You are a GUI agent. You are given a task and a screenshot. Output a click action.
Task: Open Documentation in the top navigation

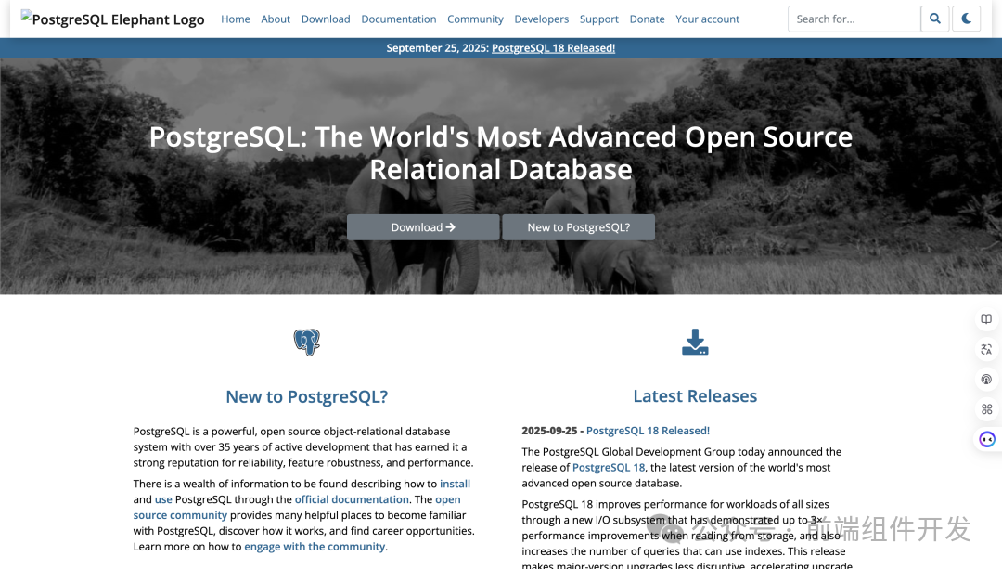(x=399, y=19)
